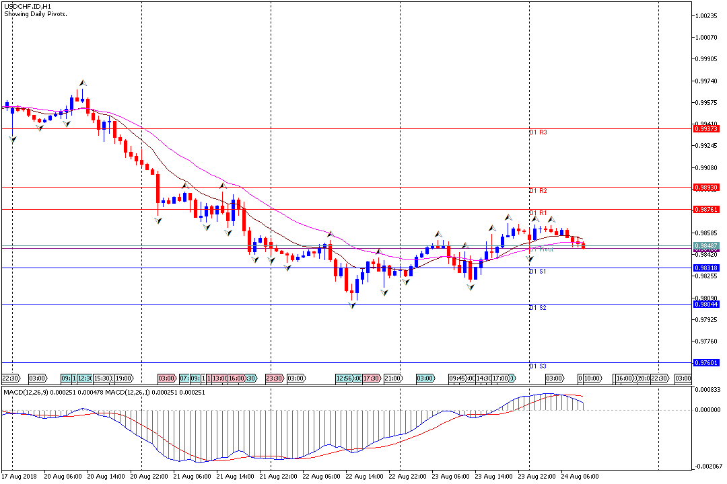Image resolution: width=727 pixels, height=484 pixels.
Task: Click the 1.00070 price axis value
Action: [x=706, y=38]
